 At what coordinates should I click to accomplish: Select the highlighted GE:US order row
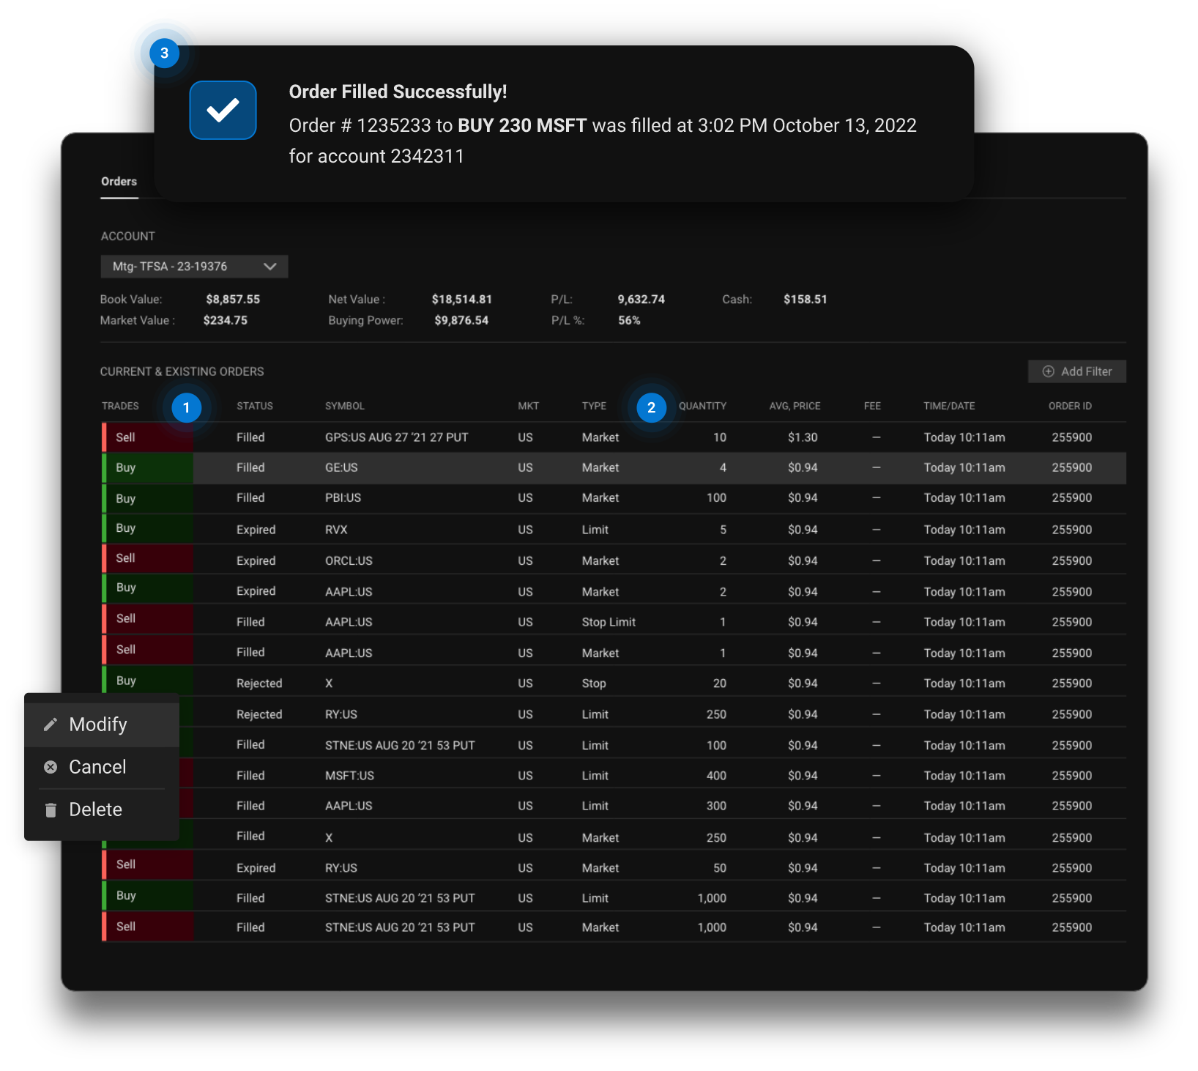[586, 467]
